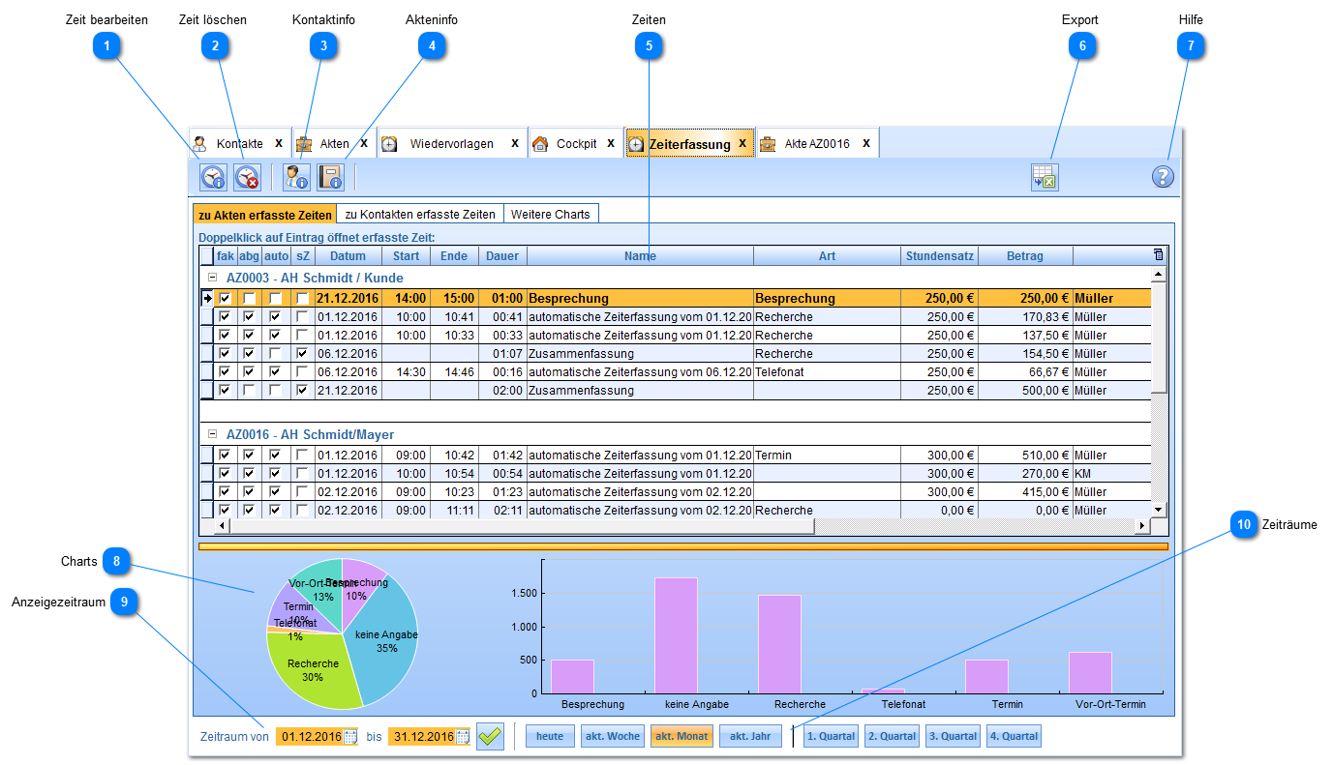
Task: Switch to the Akten tab
Action: tap(334, 143)
